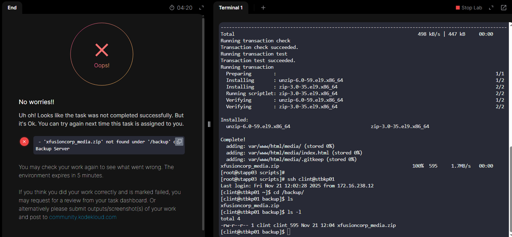Click the 04:20 countdown timer text

pyautogui.click(x=184, y=8)
